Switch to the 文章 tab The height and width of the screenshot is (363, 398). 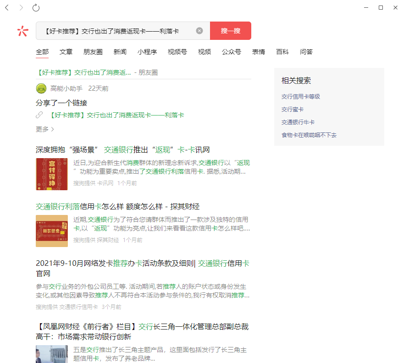[x=66, y=52]
